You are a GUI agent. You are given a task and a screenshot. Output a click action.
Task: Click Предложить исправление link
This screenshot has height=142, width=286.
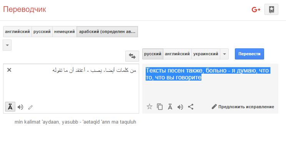click(x=243, y=107)
